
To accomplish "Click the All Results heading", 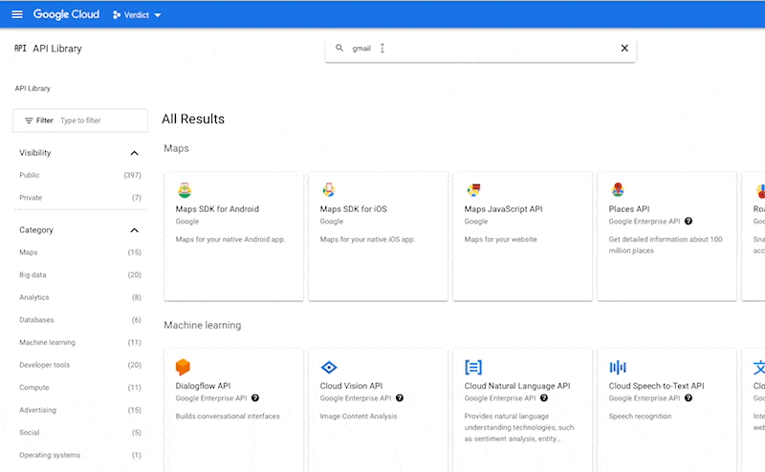I will pos(193,119).
